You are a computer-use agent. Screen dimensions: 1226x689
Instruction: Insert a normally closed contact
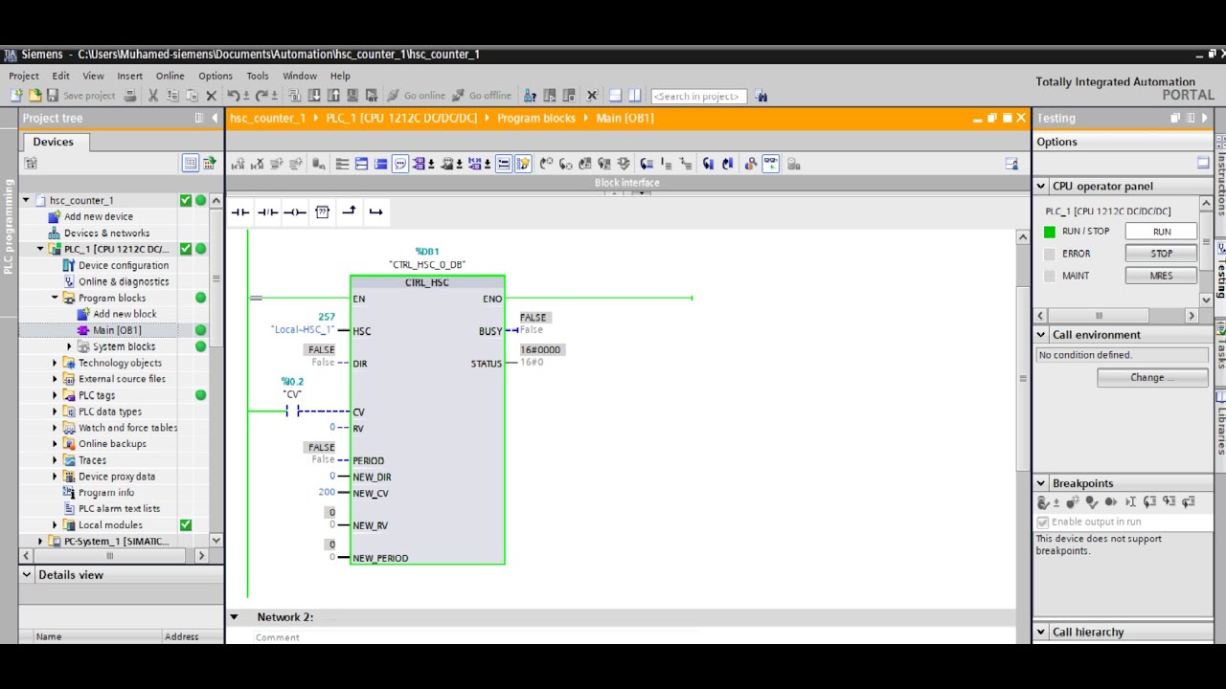(267, 211)
